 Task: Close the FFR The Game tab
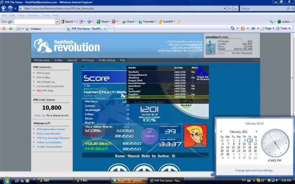pyautogui.click(x=105, y=29)
